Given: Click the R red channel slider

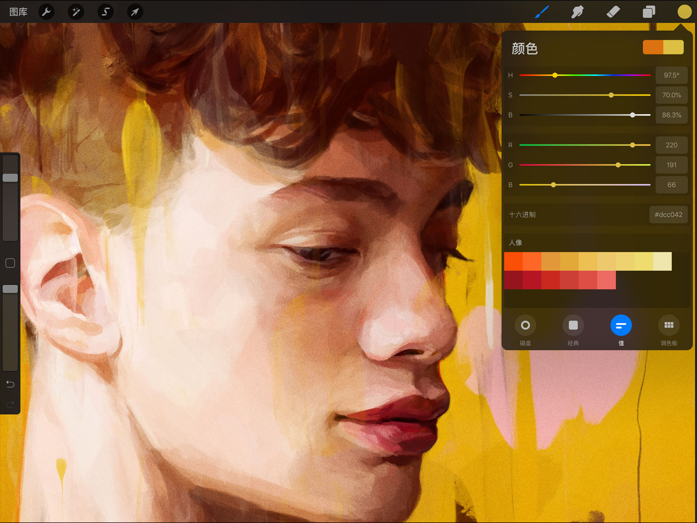Looking at the screenshot, I should [x=585, y=145].
